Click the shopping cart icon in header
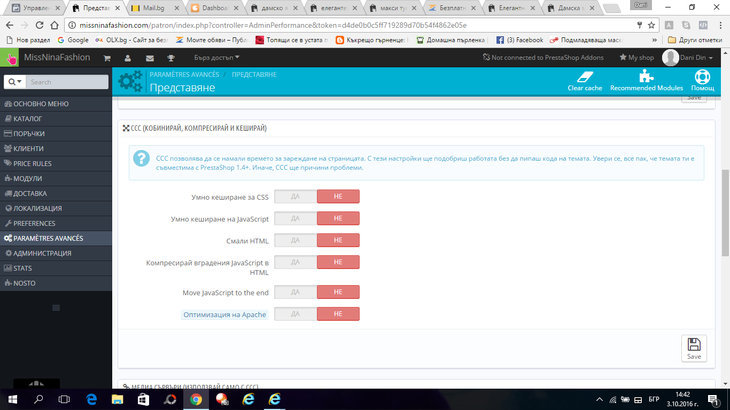The width and height of the screenshot is (730, 410). tap(107, 58)
